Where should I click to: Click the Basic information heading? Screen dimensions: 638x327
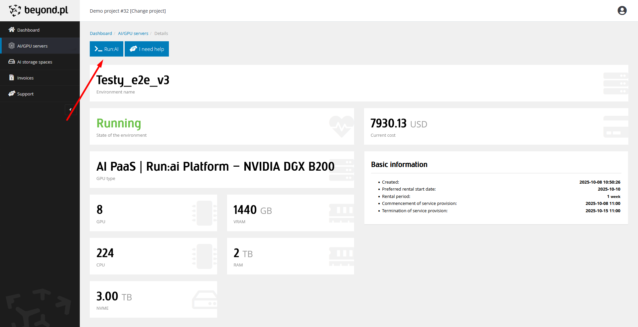click(399, 165)
